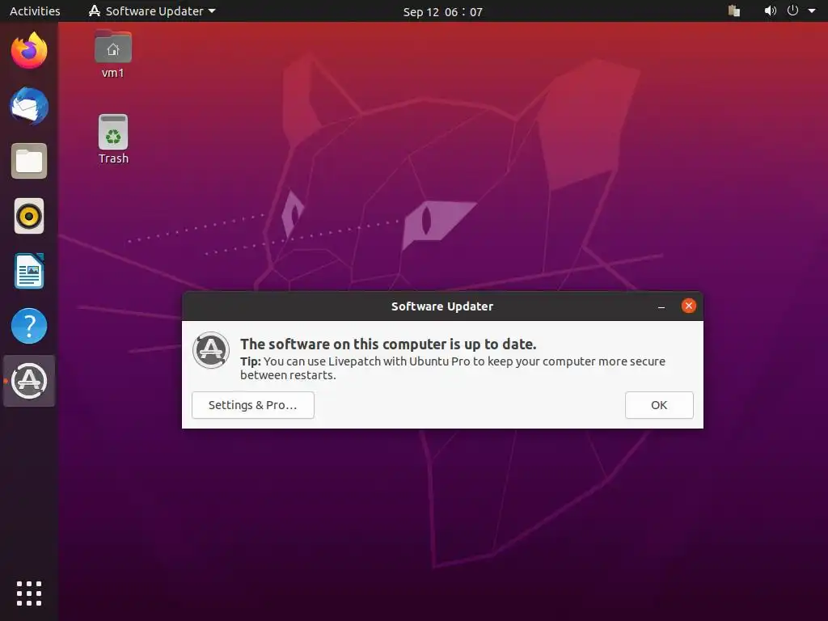
Task: Select the vm1 home folder desktop icon
Action: tap(113, 54)
